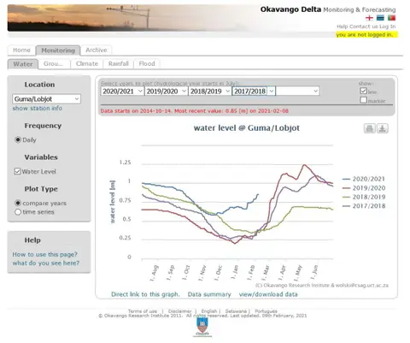Click the university crest logo at the bottom
The height and width of the screenshot is (343, 410).
pyautogui.click(x=202, y=327)
